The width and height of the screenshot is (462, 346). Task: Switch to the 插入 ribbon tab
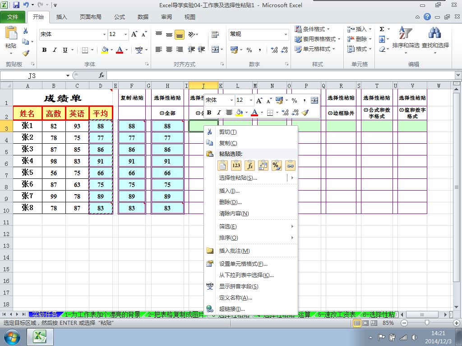click(x=61, y=17)
